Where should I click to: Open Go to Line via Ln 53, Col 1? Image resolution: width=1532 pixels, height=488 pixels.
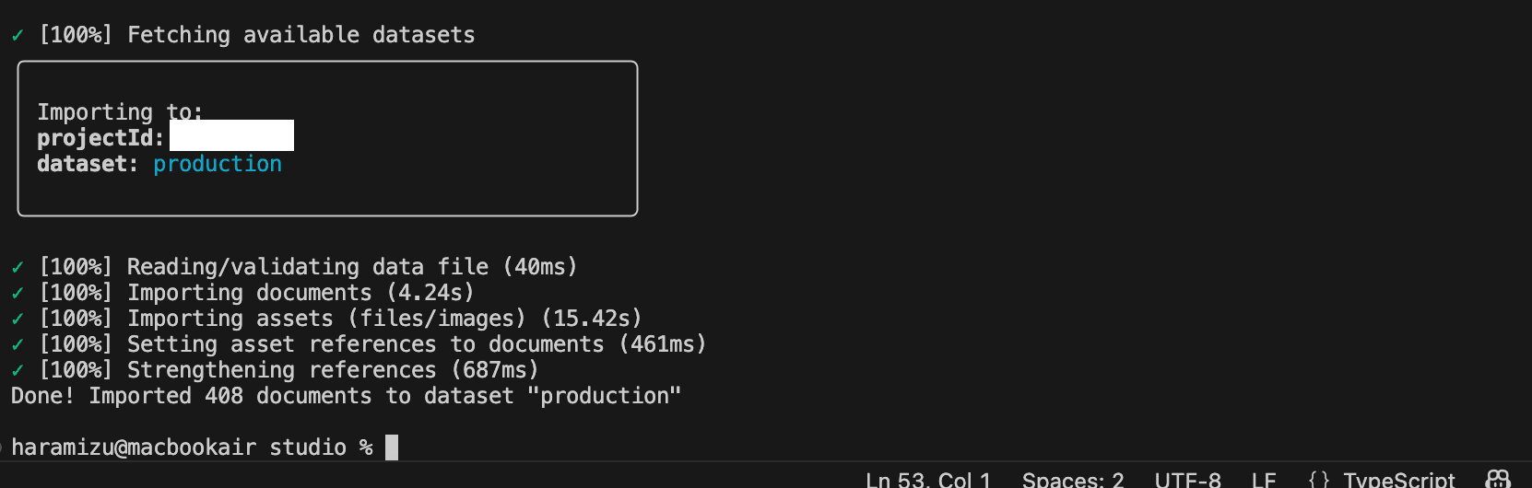[x=927, y=480]
